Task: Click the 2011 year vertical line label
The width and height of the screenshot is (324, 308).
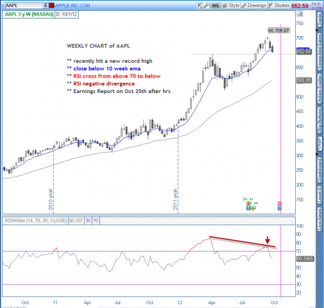Action: coord(175,200)
